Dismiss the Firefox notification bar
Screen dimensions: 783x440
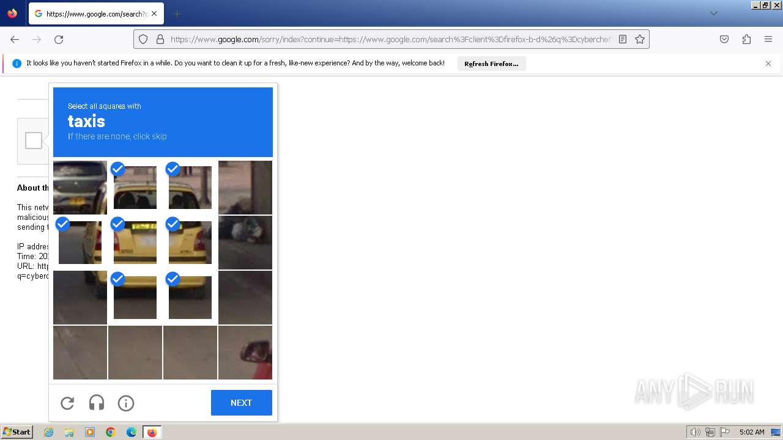768,64
